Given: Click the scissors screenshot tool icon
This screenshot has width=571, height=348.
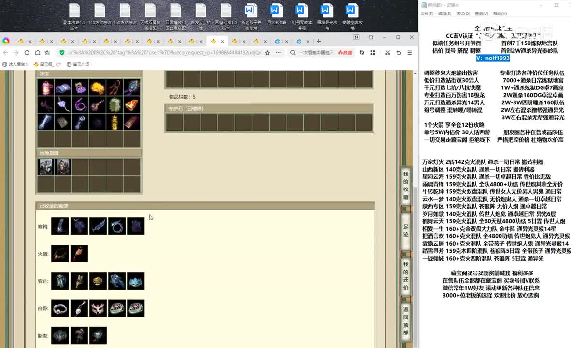Looking at the screenshot, I should pyautogui.click(x=388, y=53).
